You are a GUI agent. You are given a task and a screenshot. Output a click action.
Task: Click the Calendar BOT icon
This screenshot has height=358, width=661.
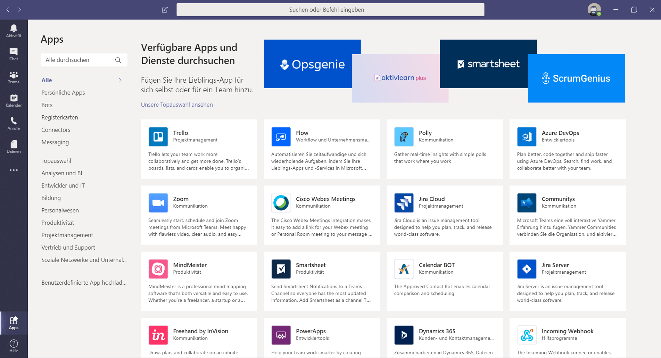coord(404,269)
